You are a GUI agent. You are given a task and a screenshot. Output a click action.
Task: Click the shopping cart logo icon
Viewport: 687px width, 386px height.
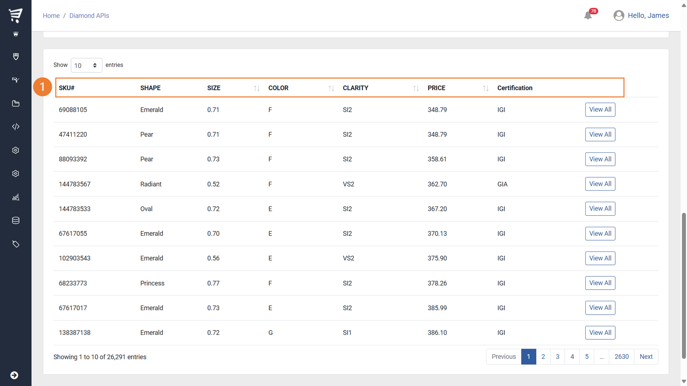click(x=15, y=15)
